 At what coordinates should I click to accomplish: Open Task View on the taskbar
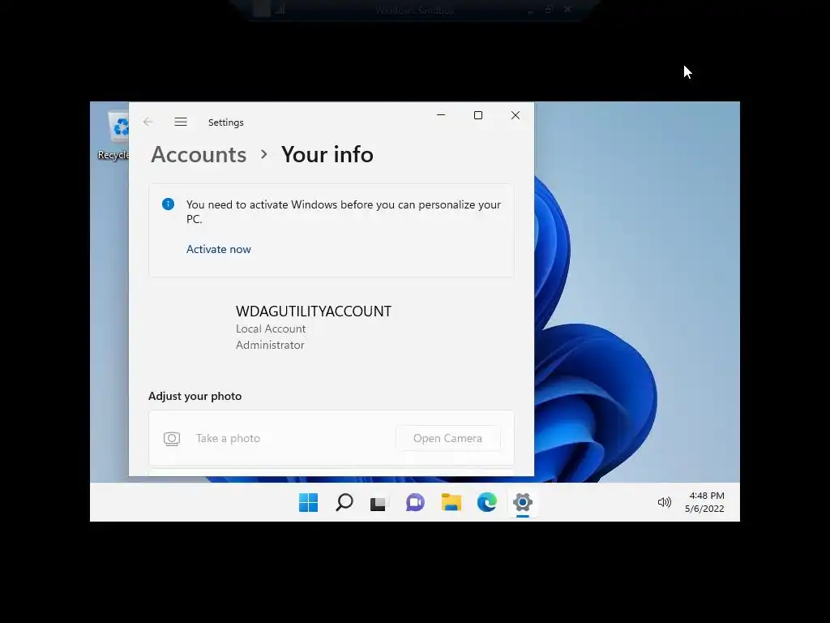(x=379, y=502)
